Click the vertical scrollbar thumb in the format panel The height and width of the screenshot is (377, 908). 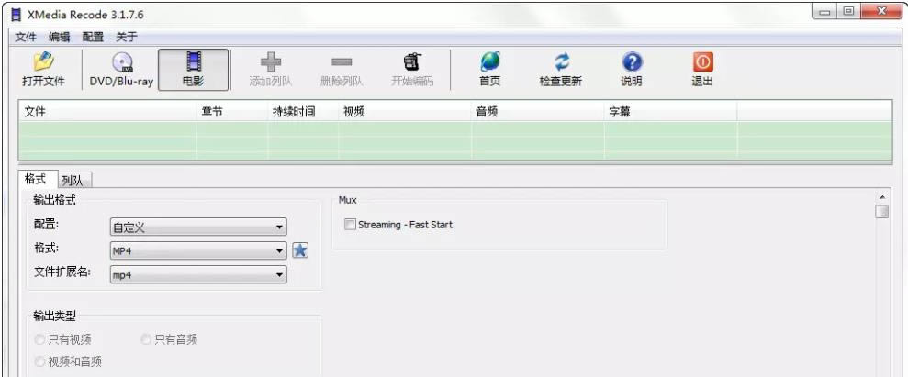point(882,211)
